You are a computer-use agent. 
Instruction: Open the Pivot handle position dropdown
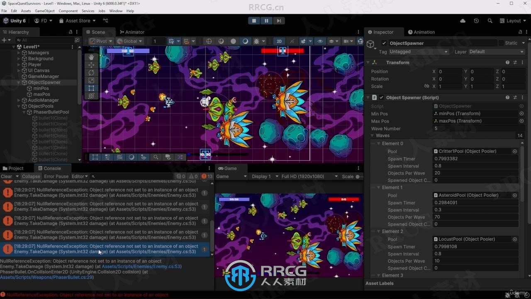101,41
